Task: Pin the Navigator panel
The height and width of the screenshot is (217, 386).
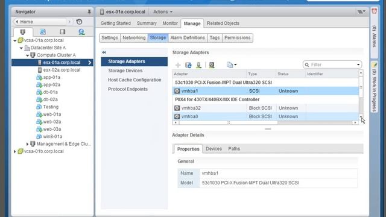Action: pos(89,11)
